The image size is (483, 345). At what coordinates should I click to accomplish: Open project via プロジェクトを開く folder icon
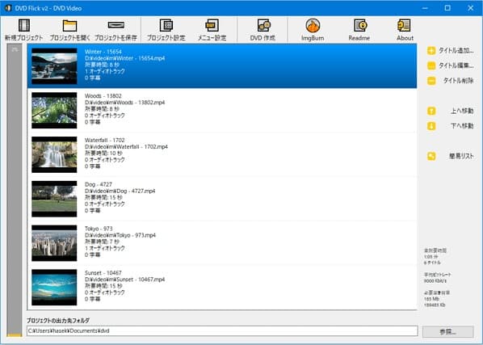click(69, 25)
